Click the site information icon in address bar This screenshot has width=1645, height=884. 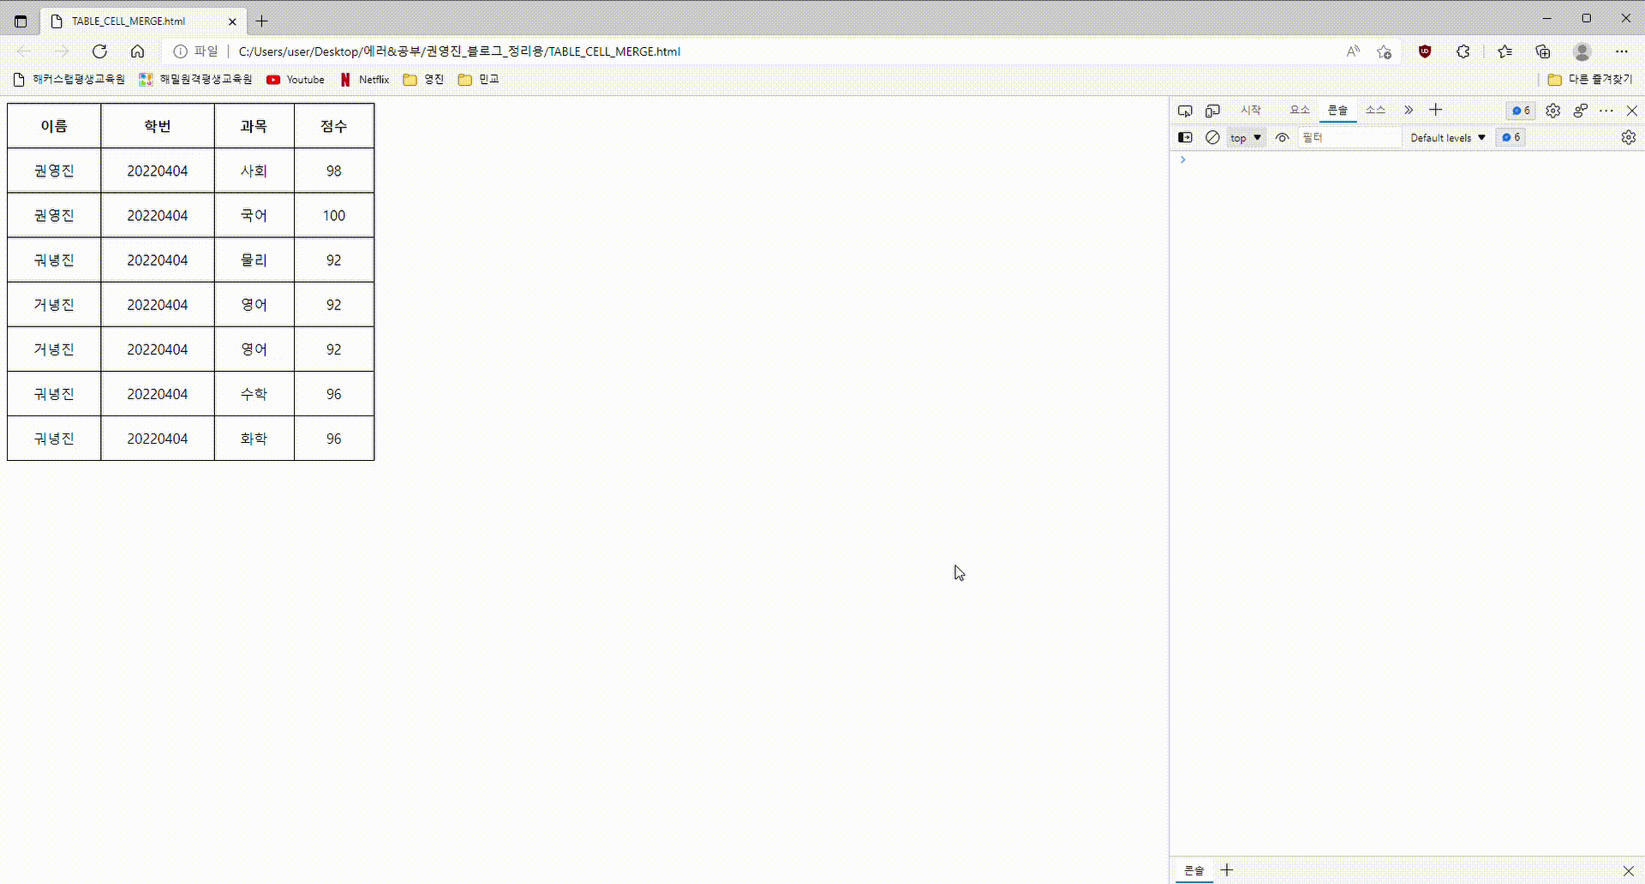180,51
